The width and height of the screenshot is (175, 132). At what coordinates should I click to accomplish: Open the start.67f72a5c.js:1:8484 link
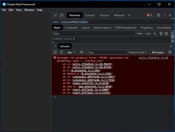tap(91, 90)
